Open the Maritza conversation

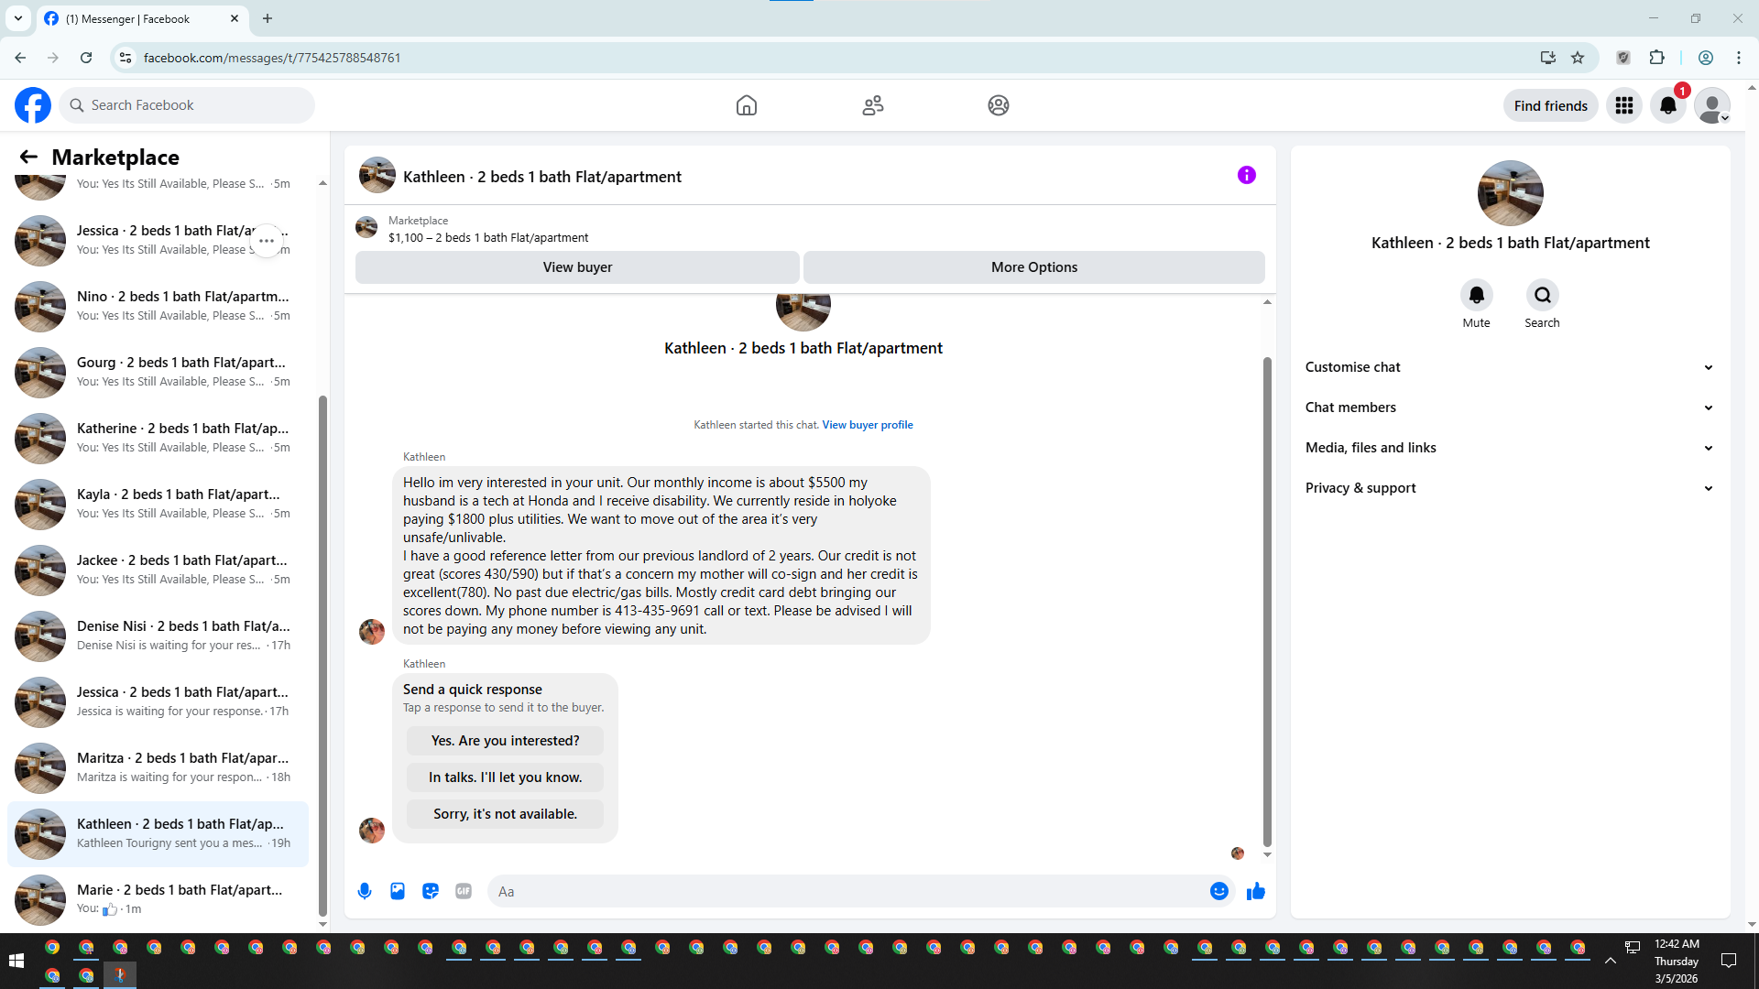tap(158, 767)
